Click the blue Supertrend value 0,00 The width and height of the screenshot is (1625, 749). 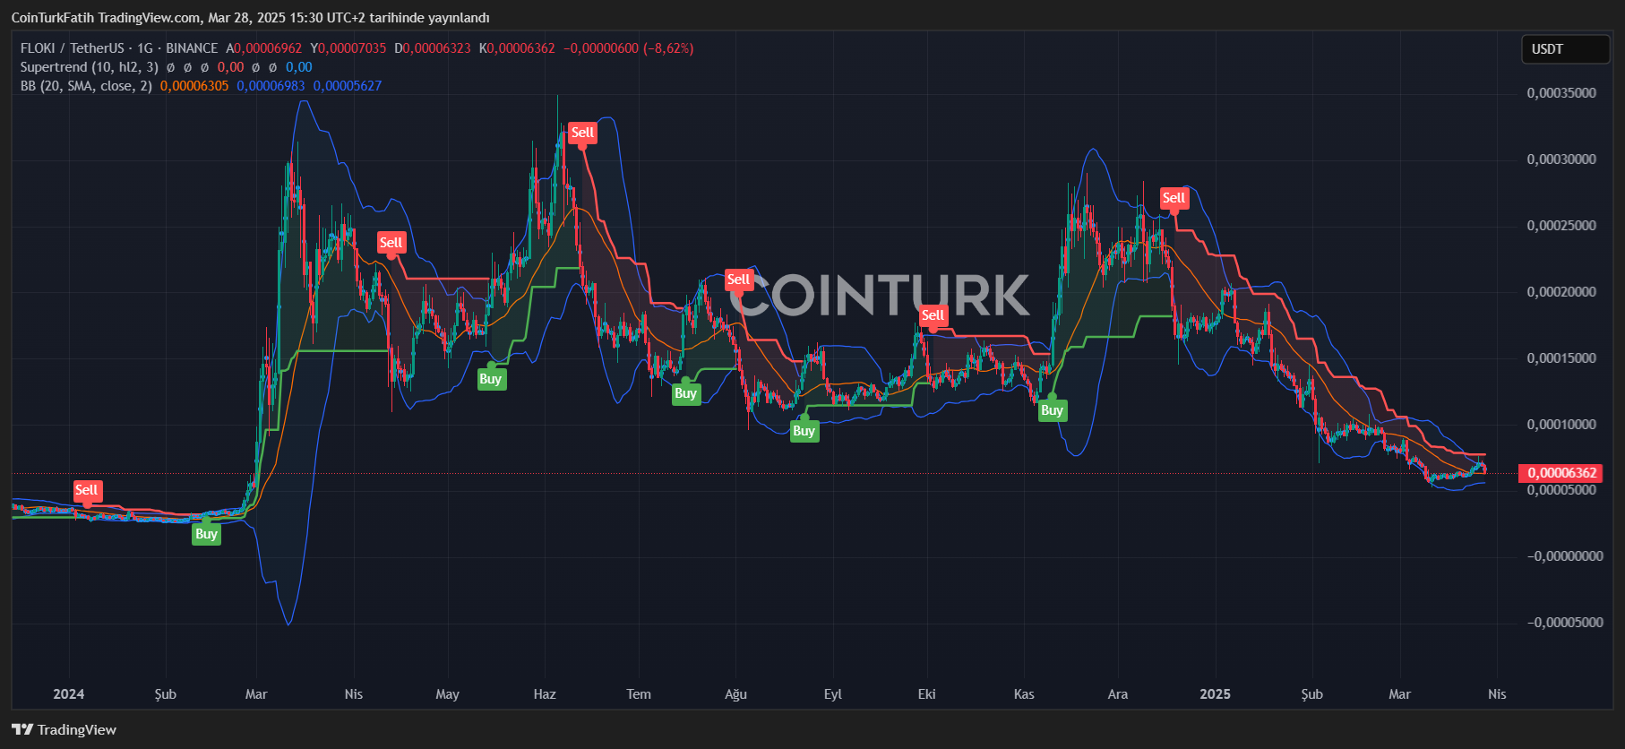[299, 67]
